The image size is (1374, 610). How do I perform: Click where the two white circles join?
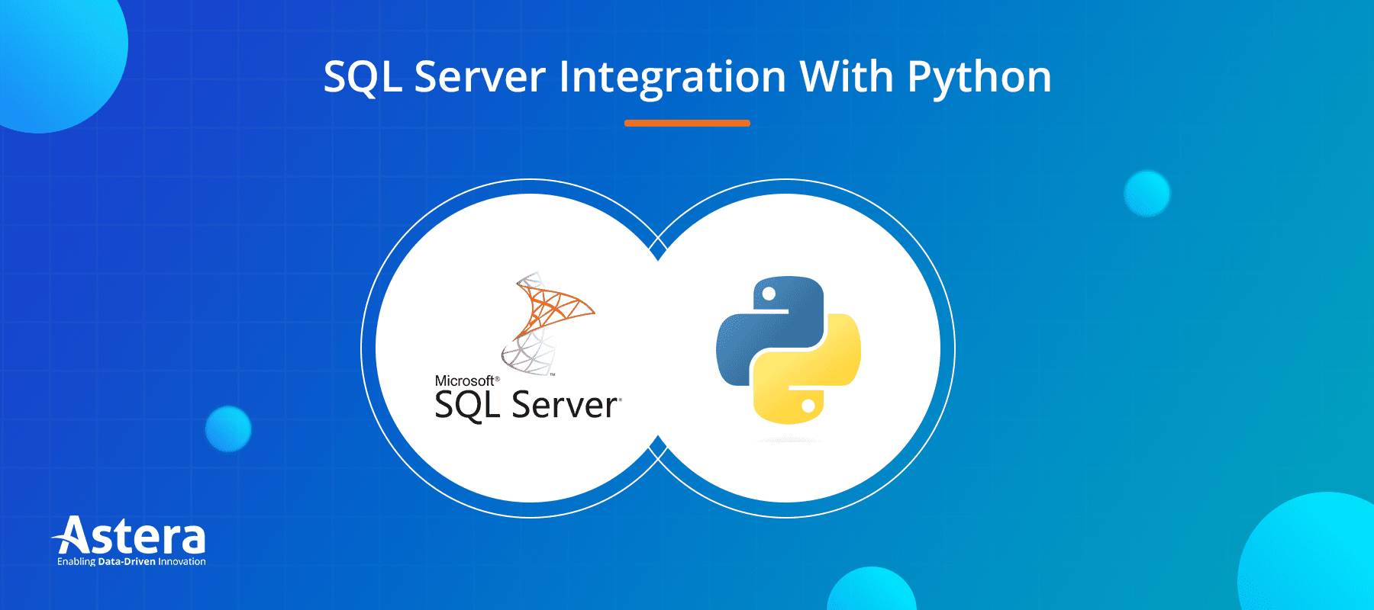tap(658, 348)
